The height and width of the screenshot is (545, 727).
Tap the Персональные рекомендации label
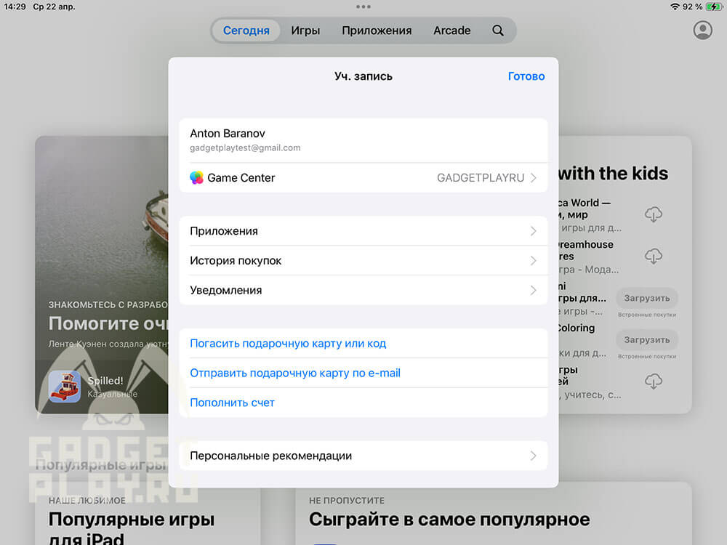click(x=270, y=456)
